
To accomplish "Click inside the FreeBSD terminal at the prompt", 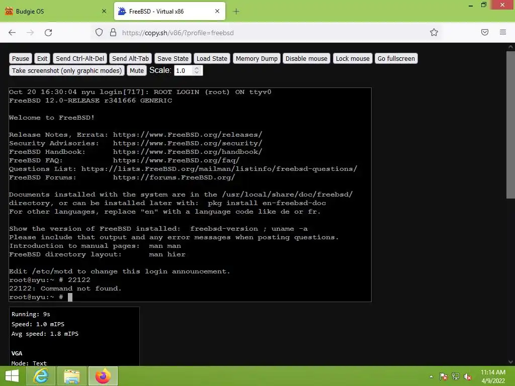I will pos(70,297).
